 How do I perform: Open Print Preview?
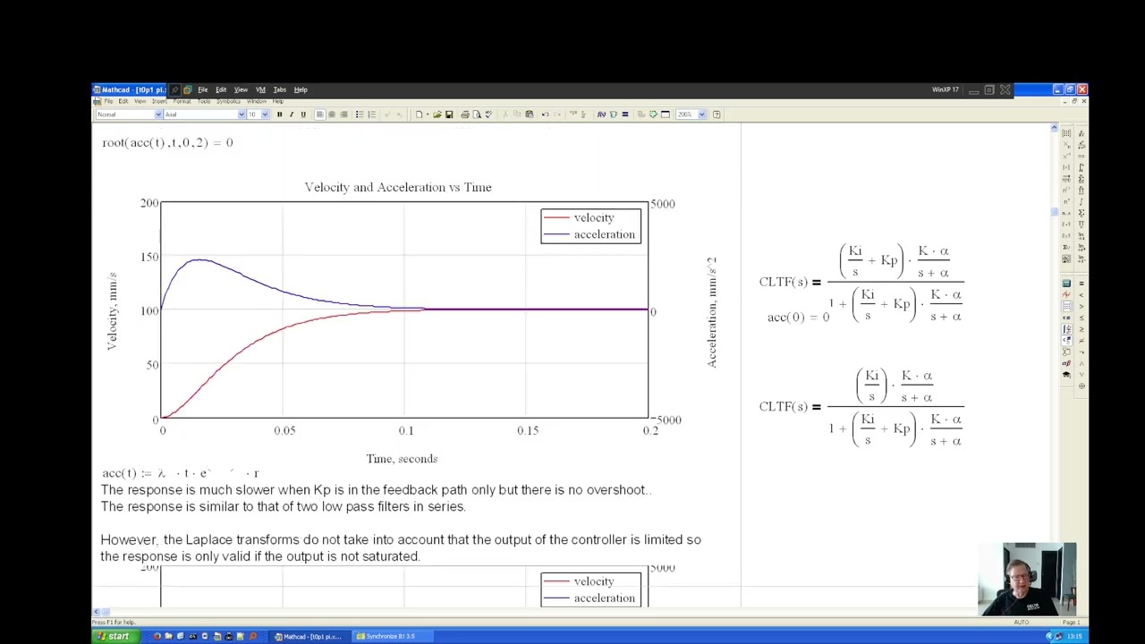point(477,114)
